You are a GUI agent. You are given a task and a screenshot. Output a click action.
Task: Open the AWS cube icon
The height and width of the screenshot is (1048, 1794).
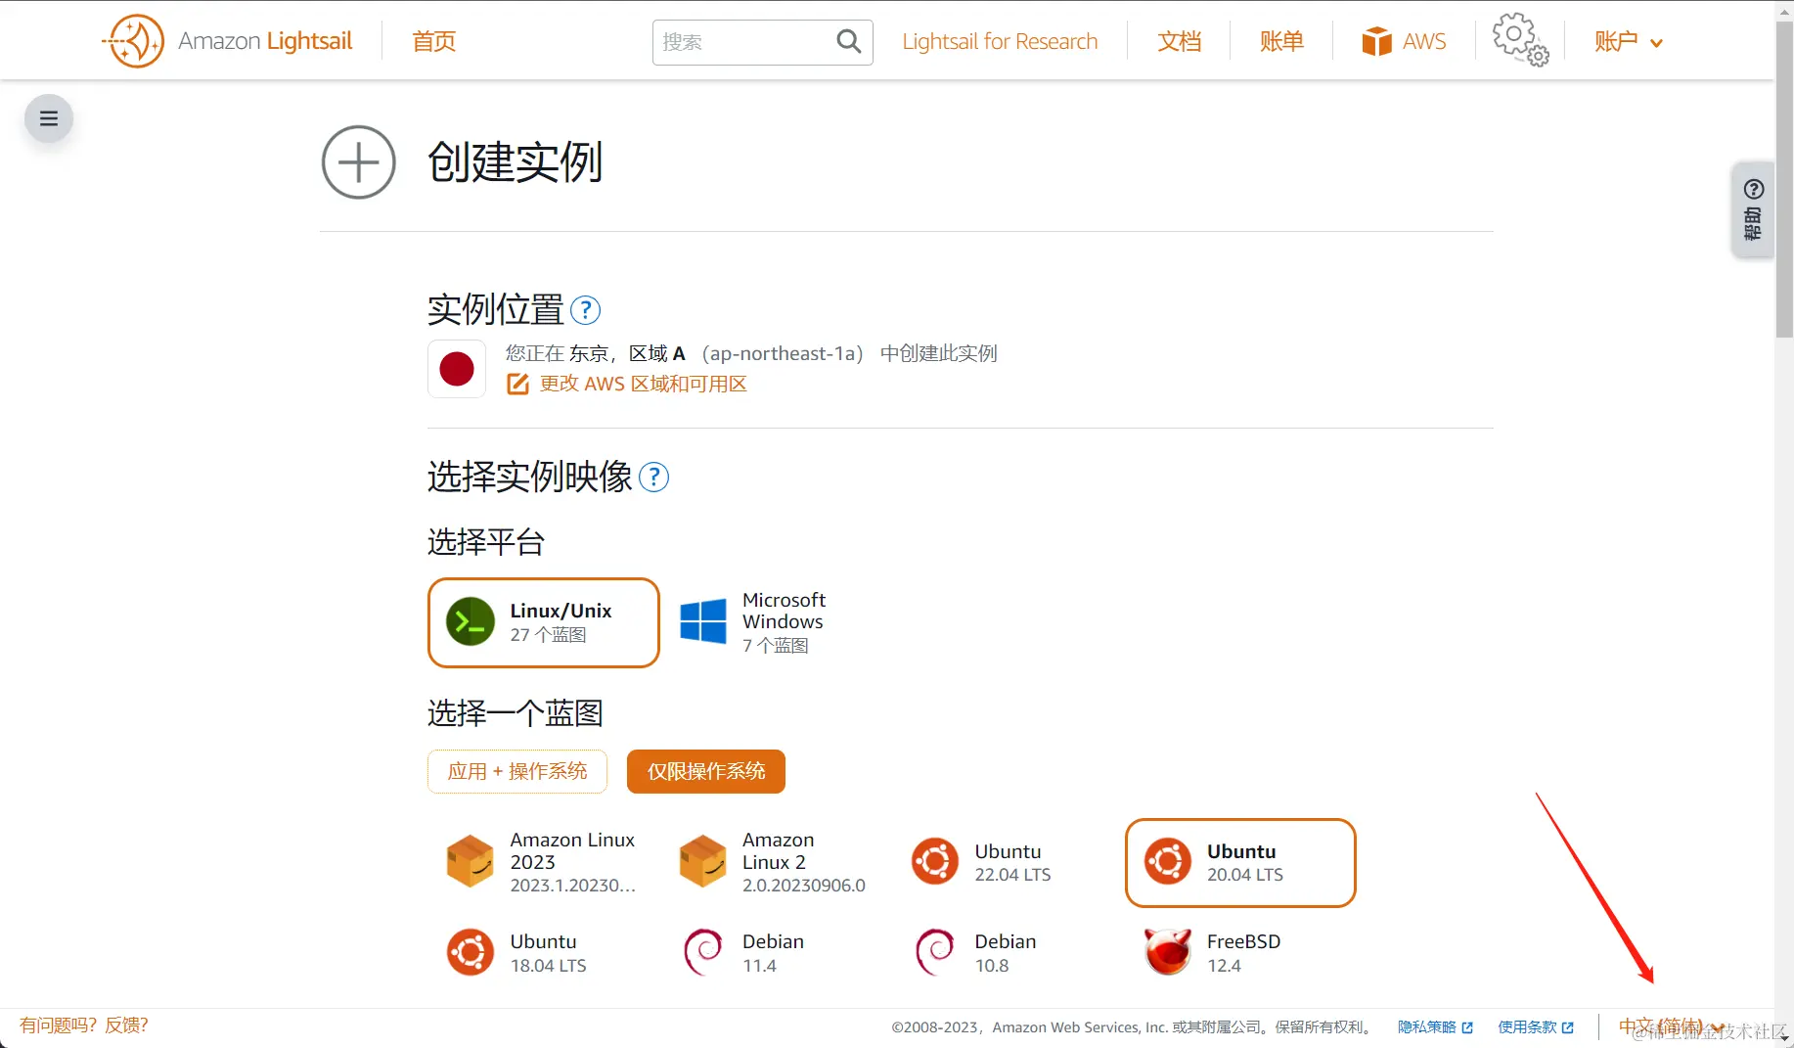(1376, 41)
